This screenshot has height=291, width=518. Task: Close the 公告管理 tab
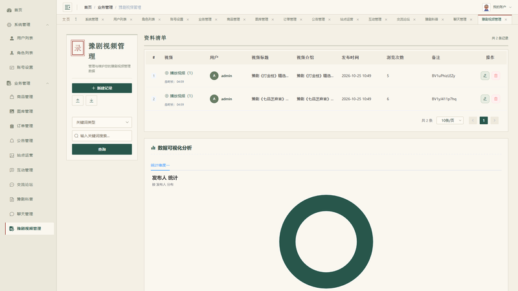tap(330, 19)
